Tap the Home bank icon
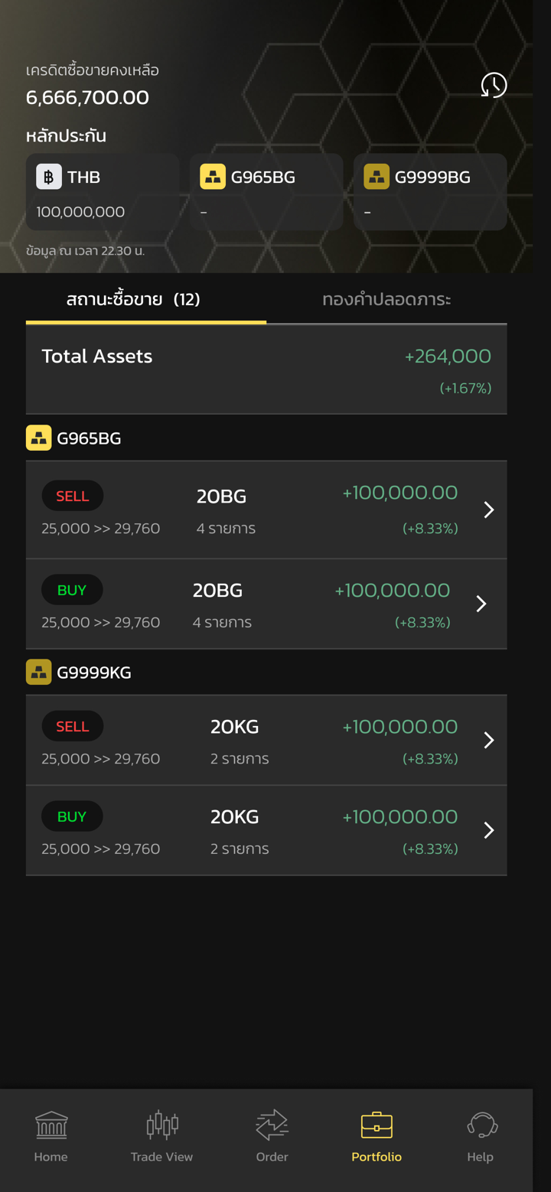The image size is (551, 1192). (x=51, y=1125)
